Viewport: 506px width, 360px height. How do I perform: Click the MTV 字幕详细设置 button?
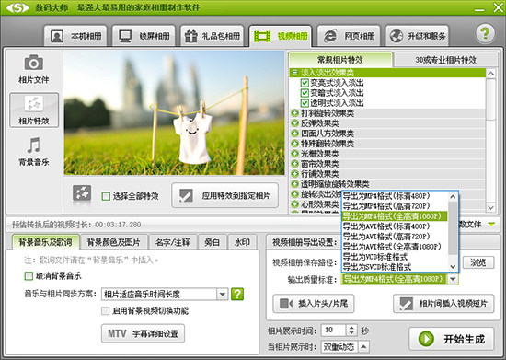143,333
